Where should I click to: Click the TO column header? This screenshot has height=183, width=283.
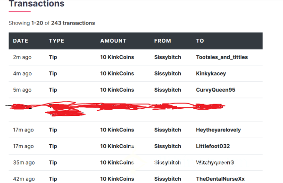(x=200, y=41)
